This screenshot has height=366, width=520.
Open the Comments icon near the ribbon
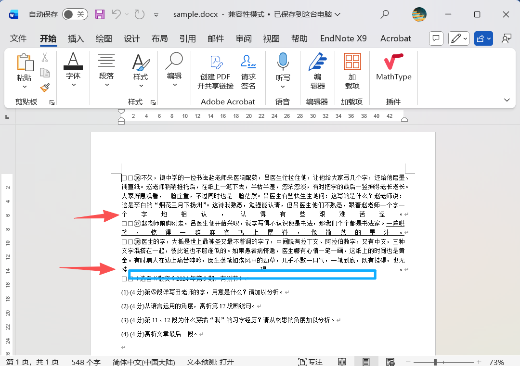point(436,38)
